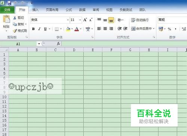The image size is (187, 136).
Task: Apply the fill color paint bucket
Action: pos(68,29)
